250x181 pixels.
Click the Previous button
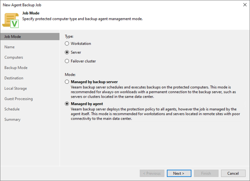pyautogui.click(x=152, y=173)
